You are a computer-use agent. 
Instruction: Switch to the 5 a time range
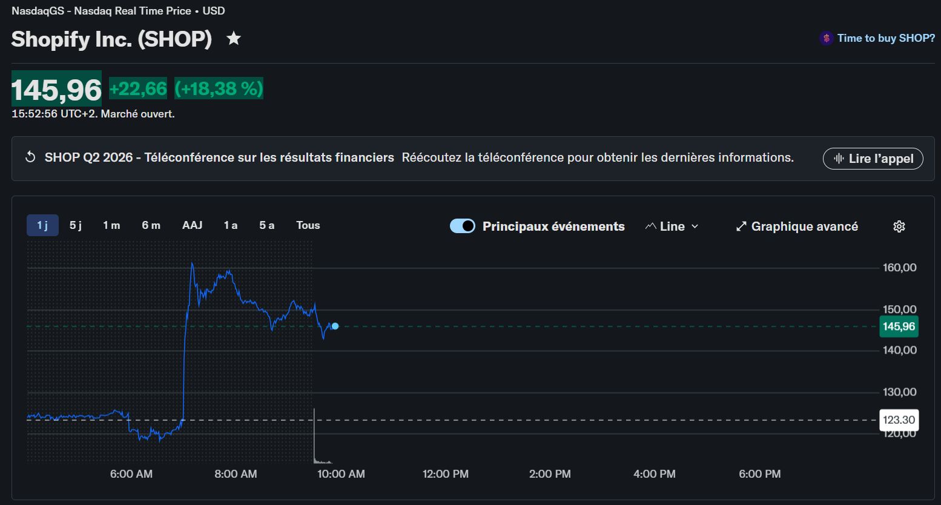[x=267, y=225]
